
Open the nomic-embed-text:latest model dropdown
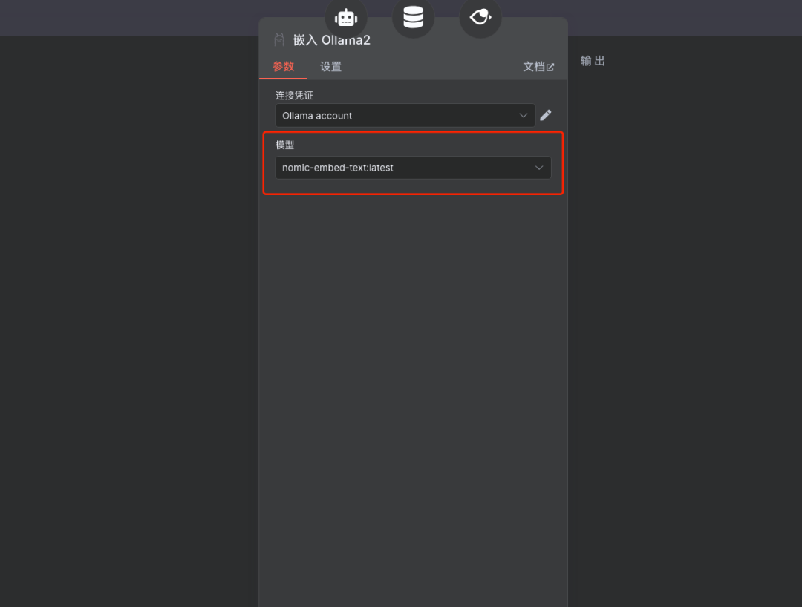(414, 168)
